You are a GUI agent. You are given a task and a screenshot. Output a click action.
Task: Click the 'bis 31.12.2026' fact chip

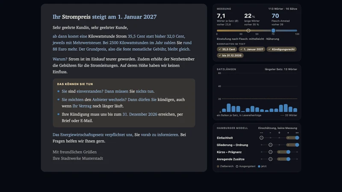click(230, 55)
